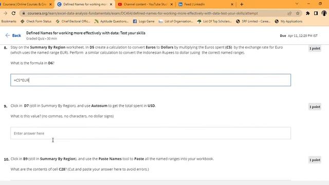Open a new browser tab
The width and height of the screenshot is (329, 185).
click(242, 4)
